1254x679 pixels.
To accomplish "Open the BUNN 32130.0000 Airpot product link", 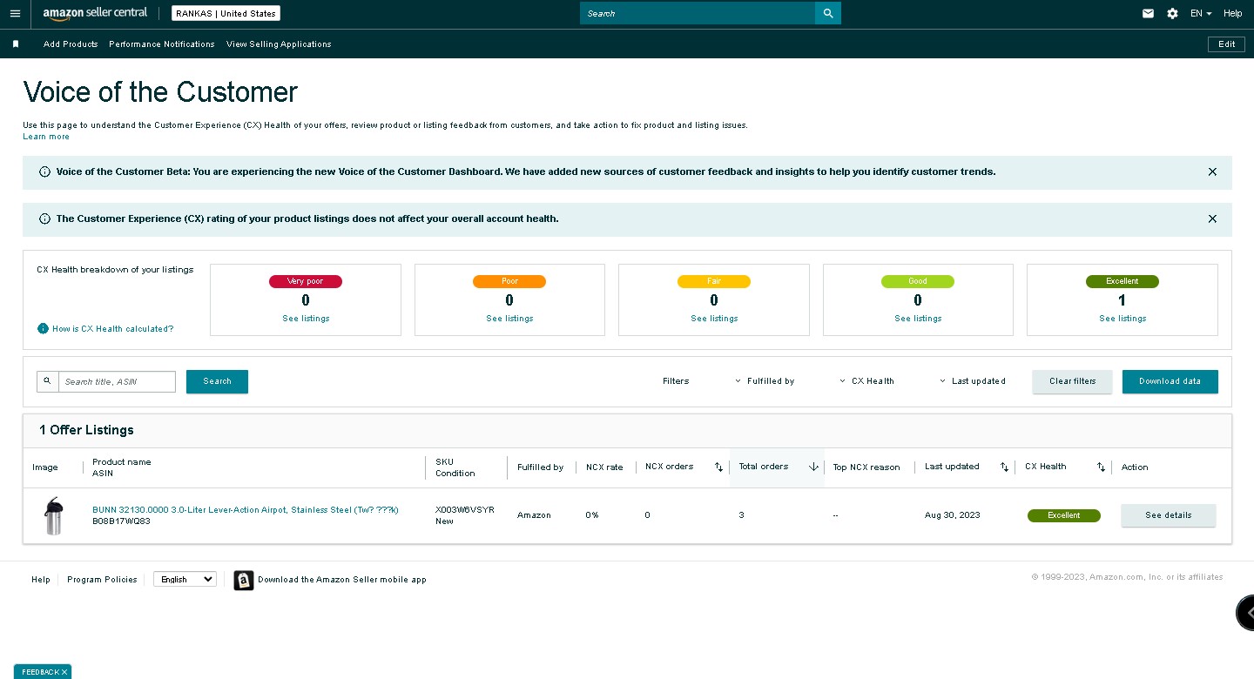I will click(245, 510).
